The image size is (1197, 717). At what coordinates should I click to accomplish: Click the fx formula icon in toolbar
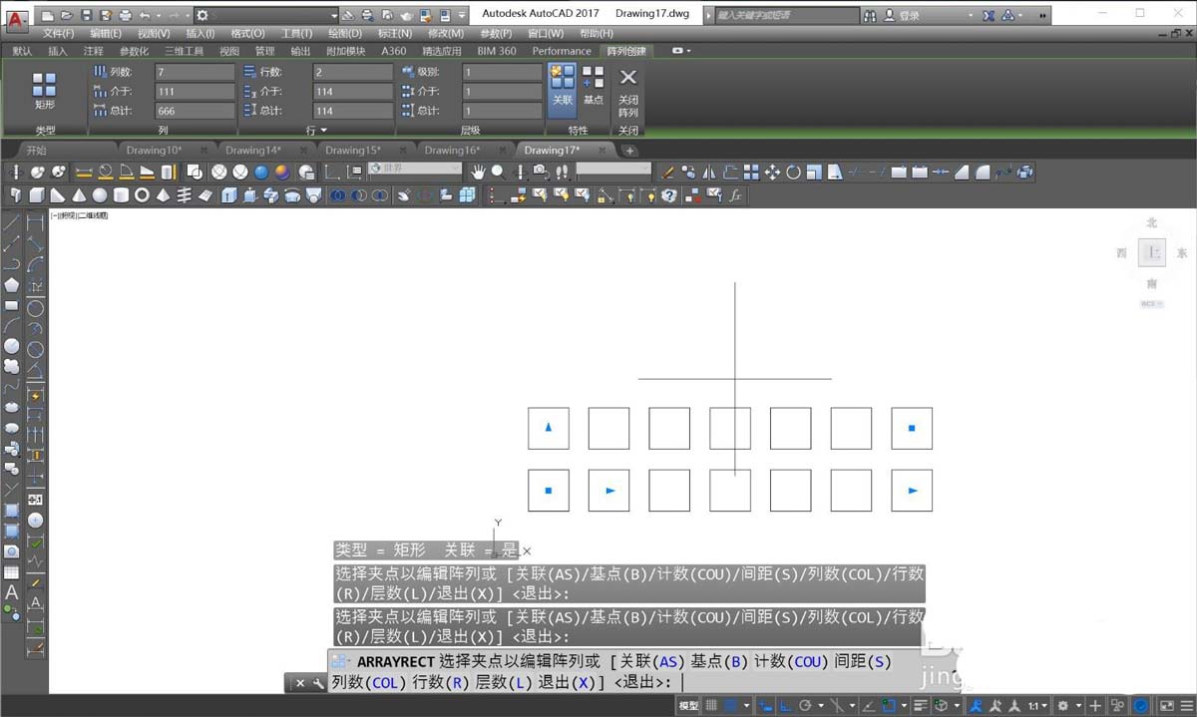coord(735,195)
